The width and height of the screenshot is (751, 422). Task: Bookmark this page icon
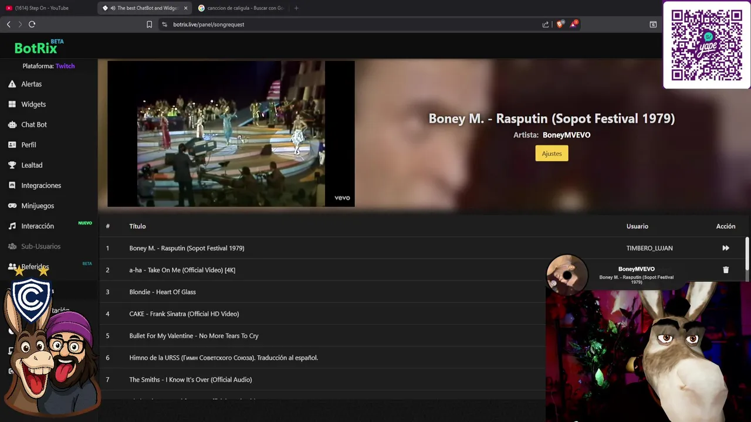click(x=150, y=24)
